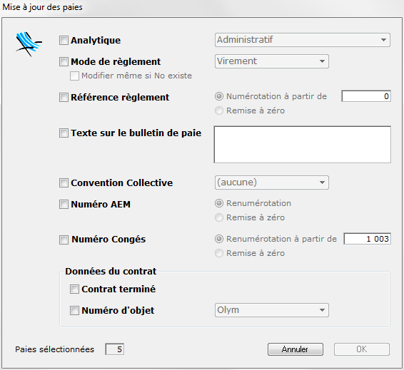Check the Numéro AEM box
Screen dimensions: 404x370
tap(64, 205)
